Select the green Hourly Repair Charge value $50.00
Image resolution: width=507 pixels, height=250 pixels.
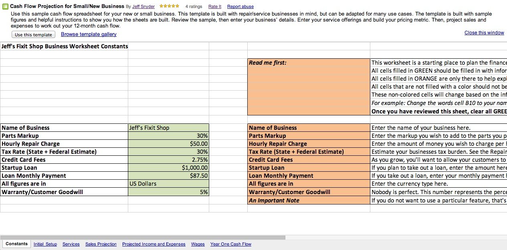(x=168, y=144)
